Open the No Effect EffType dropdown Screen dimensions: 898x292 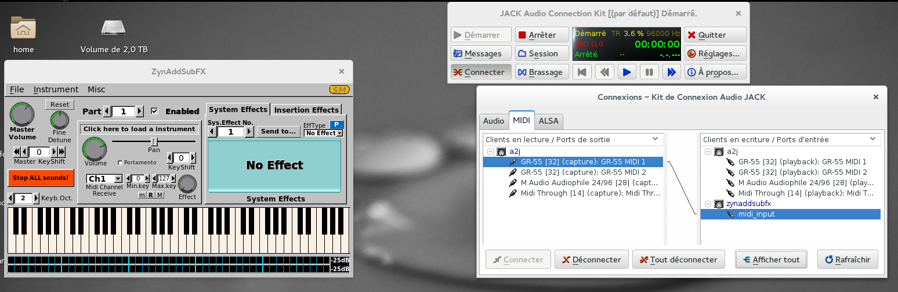tap(323, 133)
